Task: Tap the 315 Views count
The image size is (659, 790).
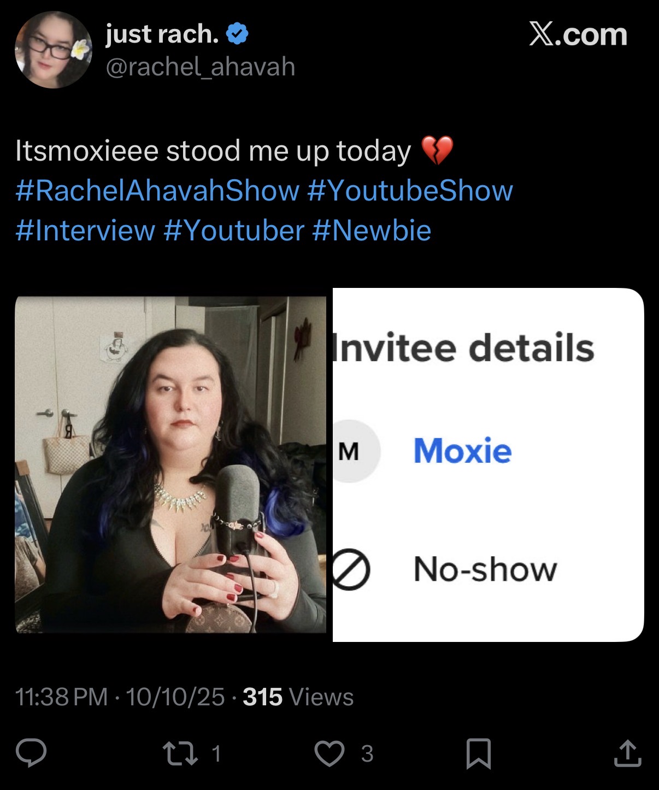Action: [x=298, y=697]
